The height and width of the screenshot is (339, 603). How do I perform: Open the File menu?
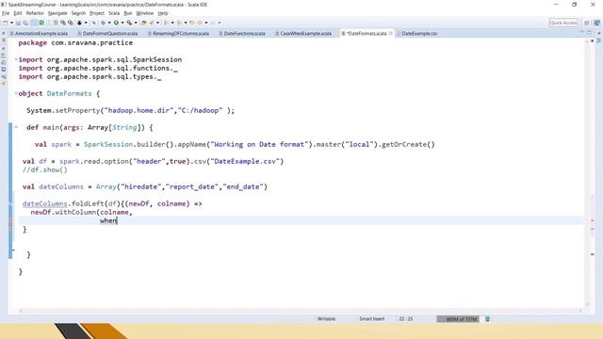[x=6, y=13]
